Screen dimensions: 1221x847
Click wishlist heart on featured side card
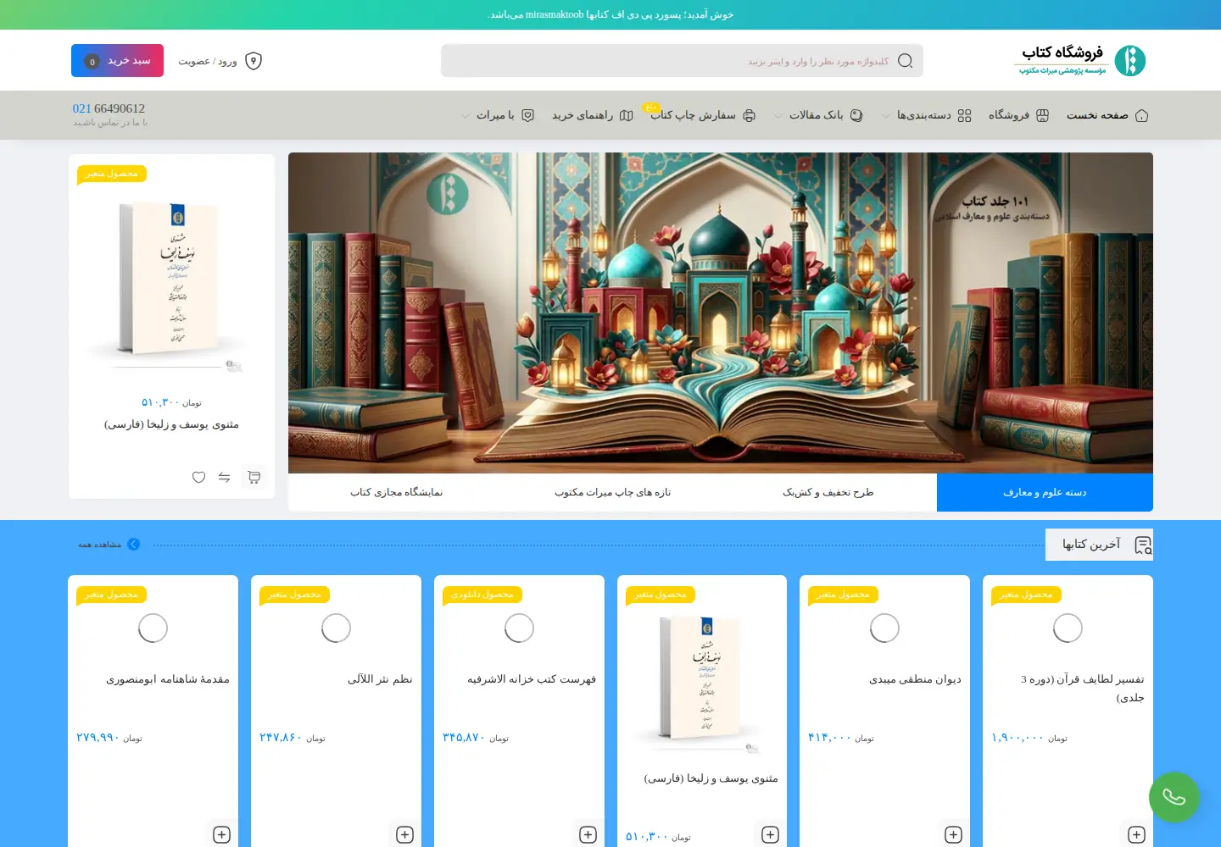(198, 477)
